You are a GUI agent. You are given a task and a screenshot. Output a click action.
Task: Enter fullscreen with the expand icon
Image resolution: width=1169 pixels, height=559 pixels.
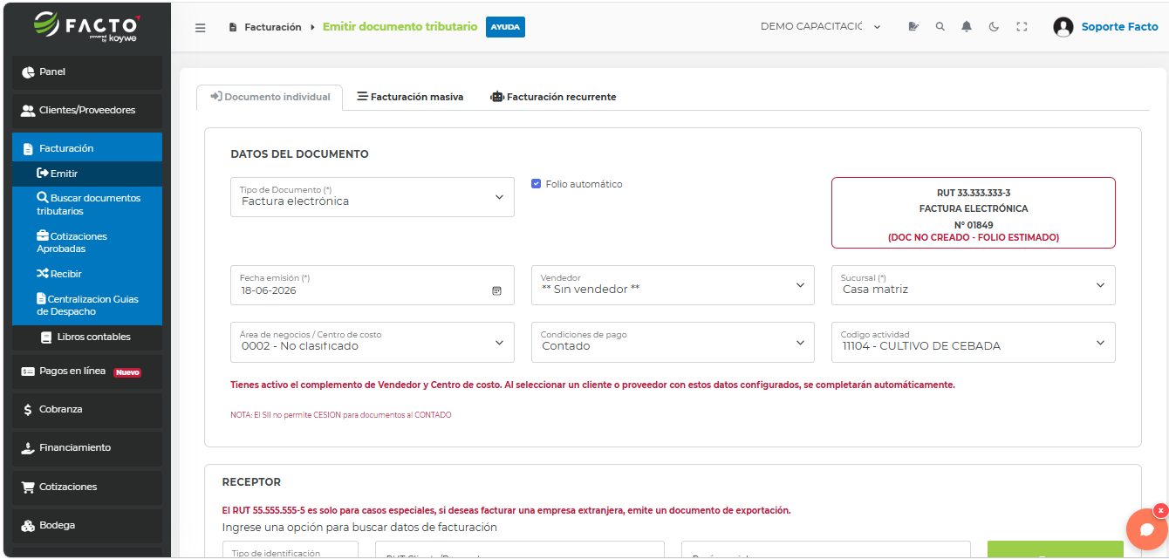tap(1022, 27)
